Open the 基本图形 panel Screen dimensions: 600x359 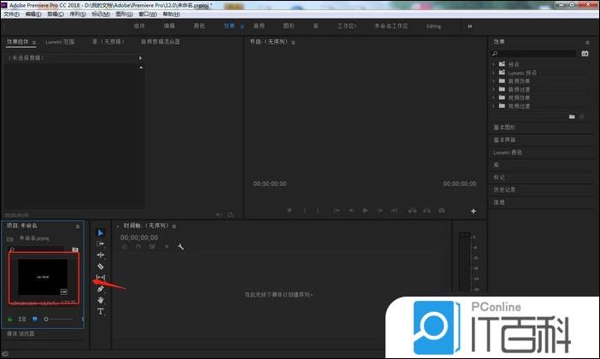504,127
